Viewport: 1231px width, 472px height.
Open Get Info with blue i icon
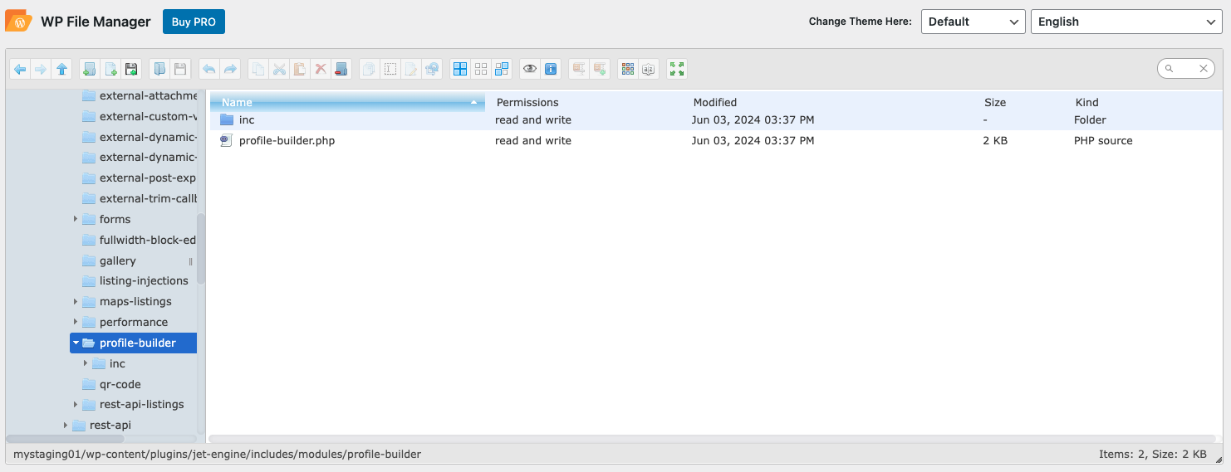551,70
